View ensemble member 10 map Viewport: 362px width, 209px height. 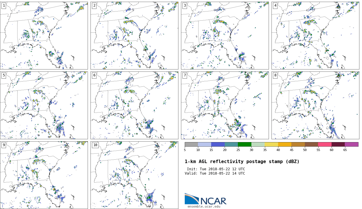pyautogui.click(x=134, y=175)
